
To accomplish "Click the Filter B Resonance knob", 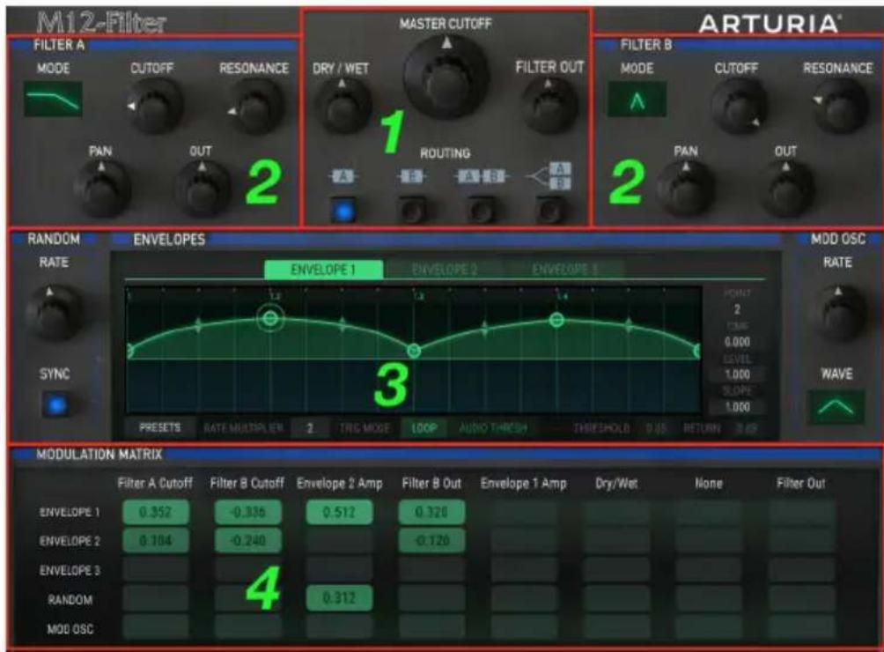I will click(840, 106).
